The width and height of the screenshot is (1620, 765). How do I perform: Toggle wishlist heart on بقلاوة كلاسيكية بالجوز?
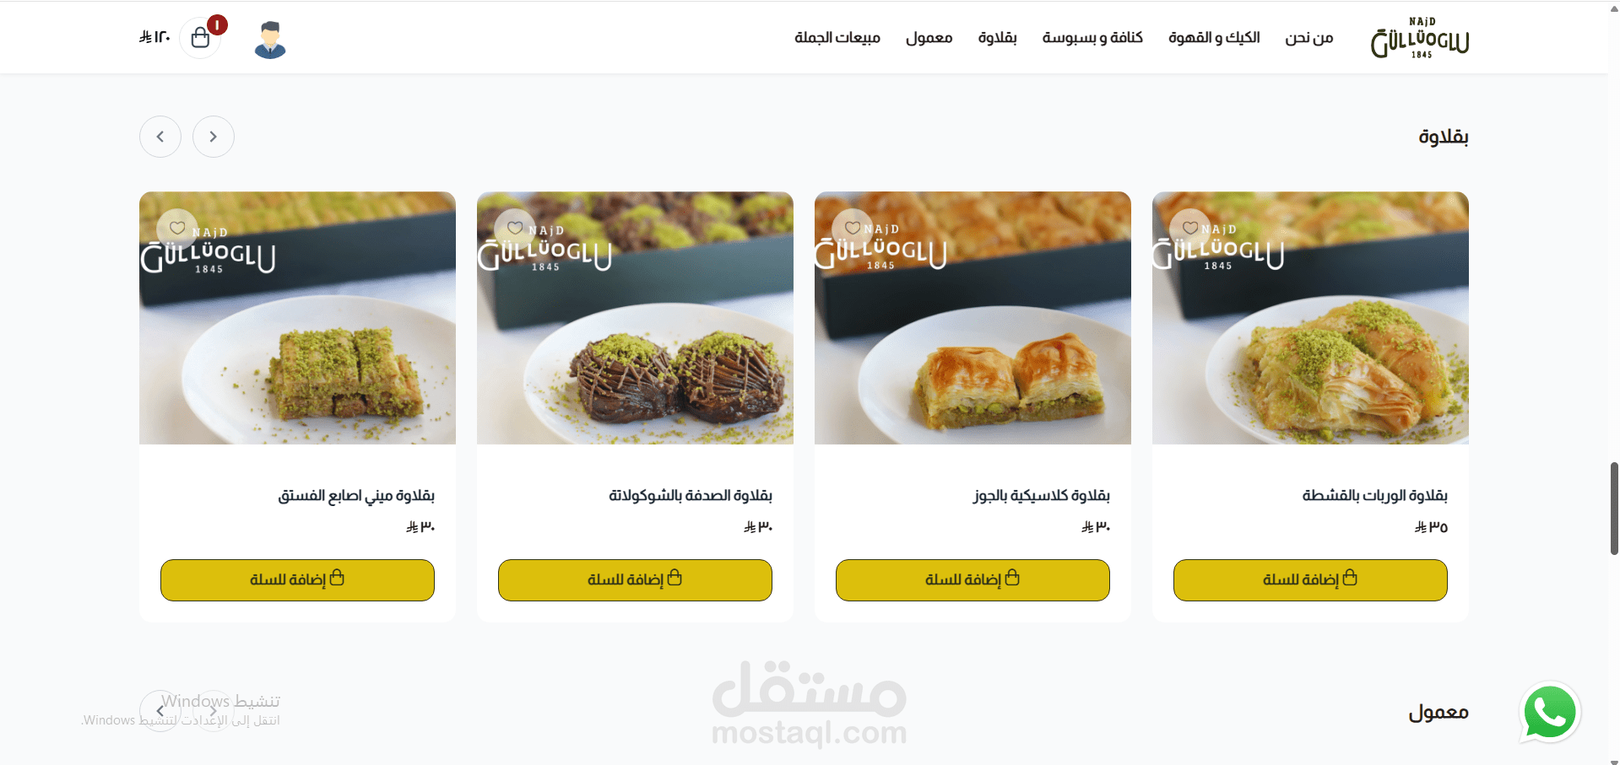point(853,229)
